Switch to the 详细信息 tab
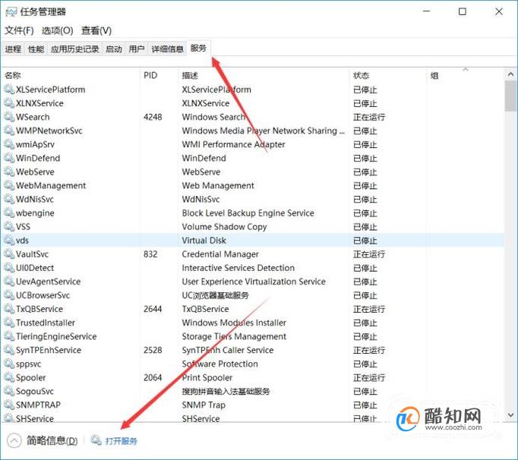 coord(168,49)
